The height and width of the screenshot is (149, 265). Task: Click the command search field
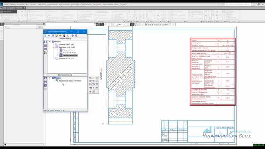238,5
